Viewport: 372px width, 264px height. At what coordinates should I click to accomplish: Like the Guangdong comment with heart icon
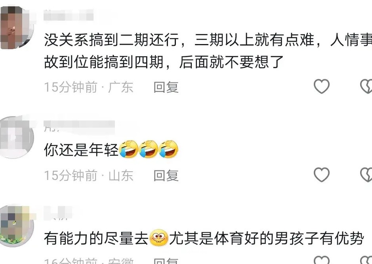coord(321,86)
